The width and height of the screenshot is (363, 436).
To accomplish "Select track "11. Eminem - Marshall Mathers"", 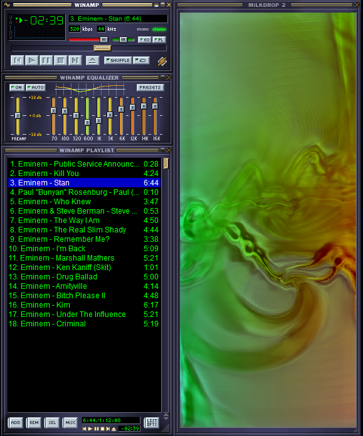I will pos(84,258).
